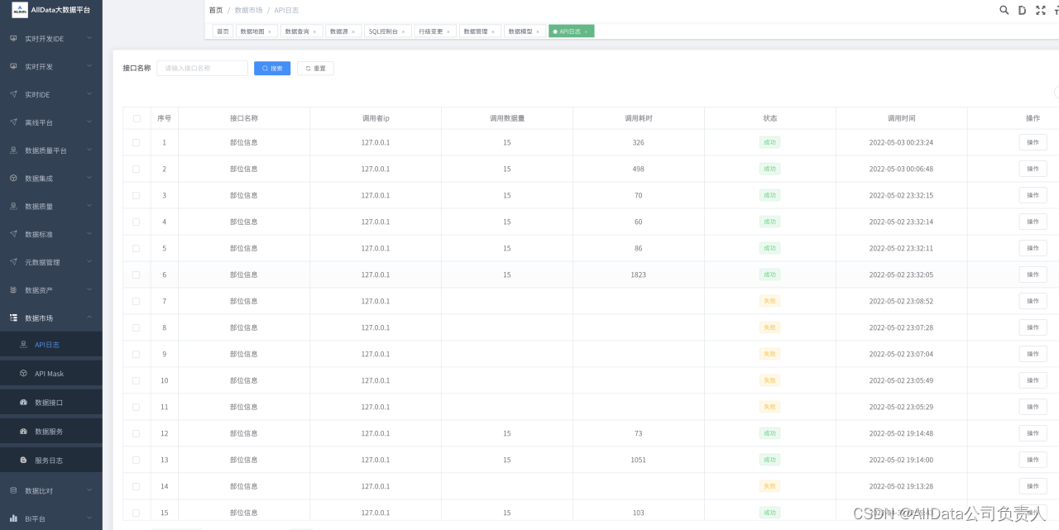Viewport: 1059px width, 530px height.
Task: Click the 调用耗时 column header
Action: pyautogui.click(x=638, y=118)
